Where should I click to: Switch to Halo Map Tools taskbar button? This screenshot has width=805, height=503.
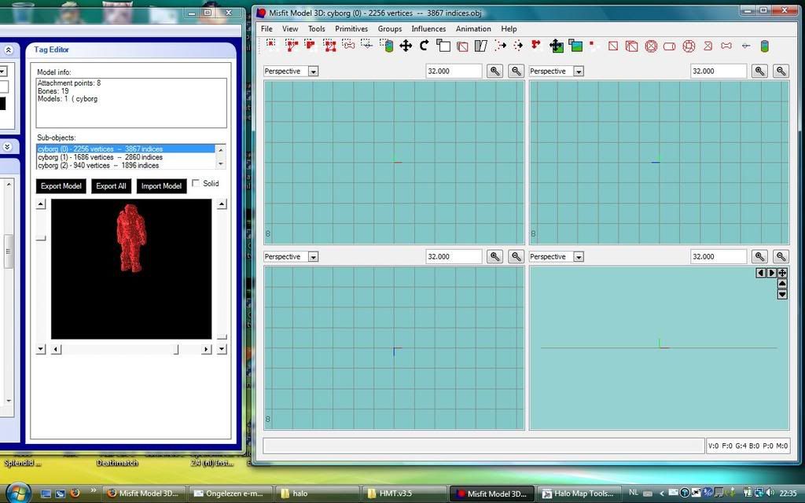579,494
